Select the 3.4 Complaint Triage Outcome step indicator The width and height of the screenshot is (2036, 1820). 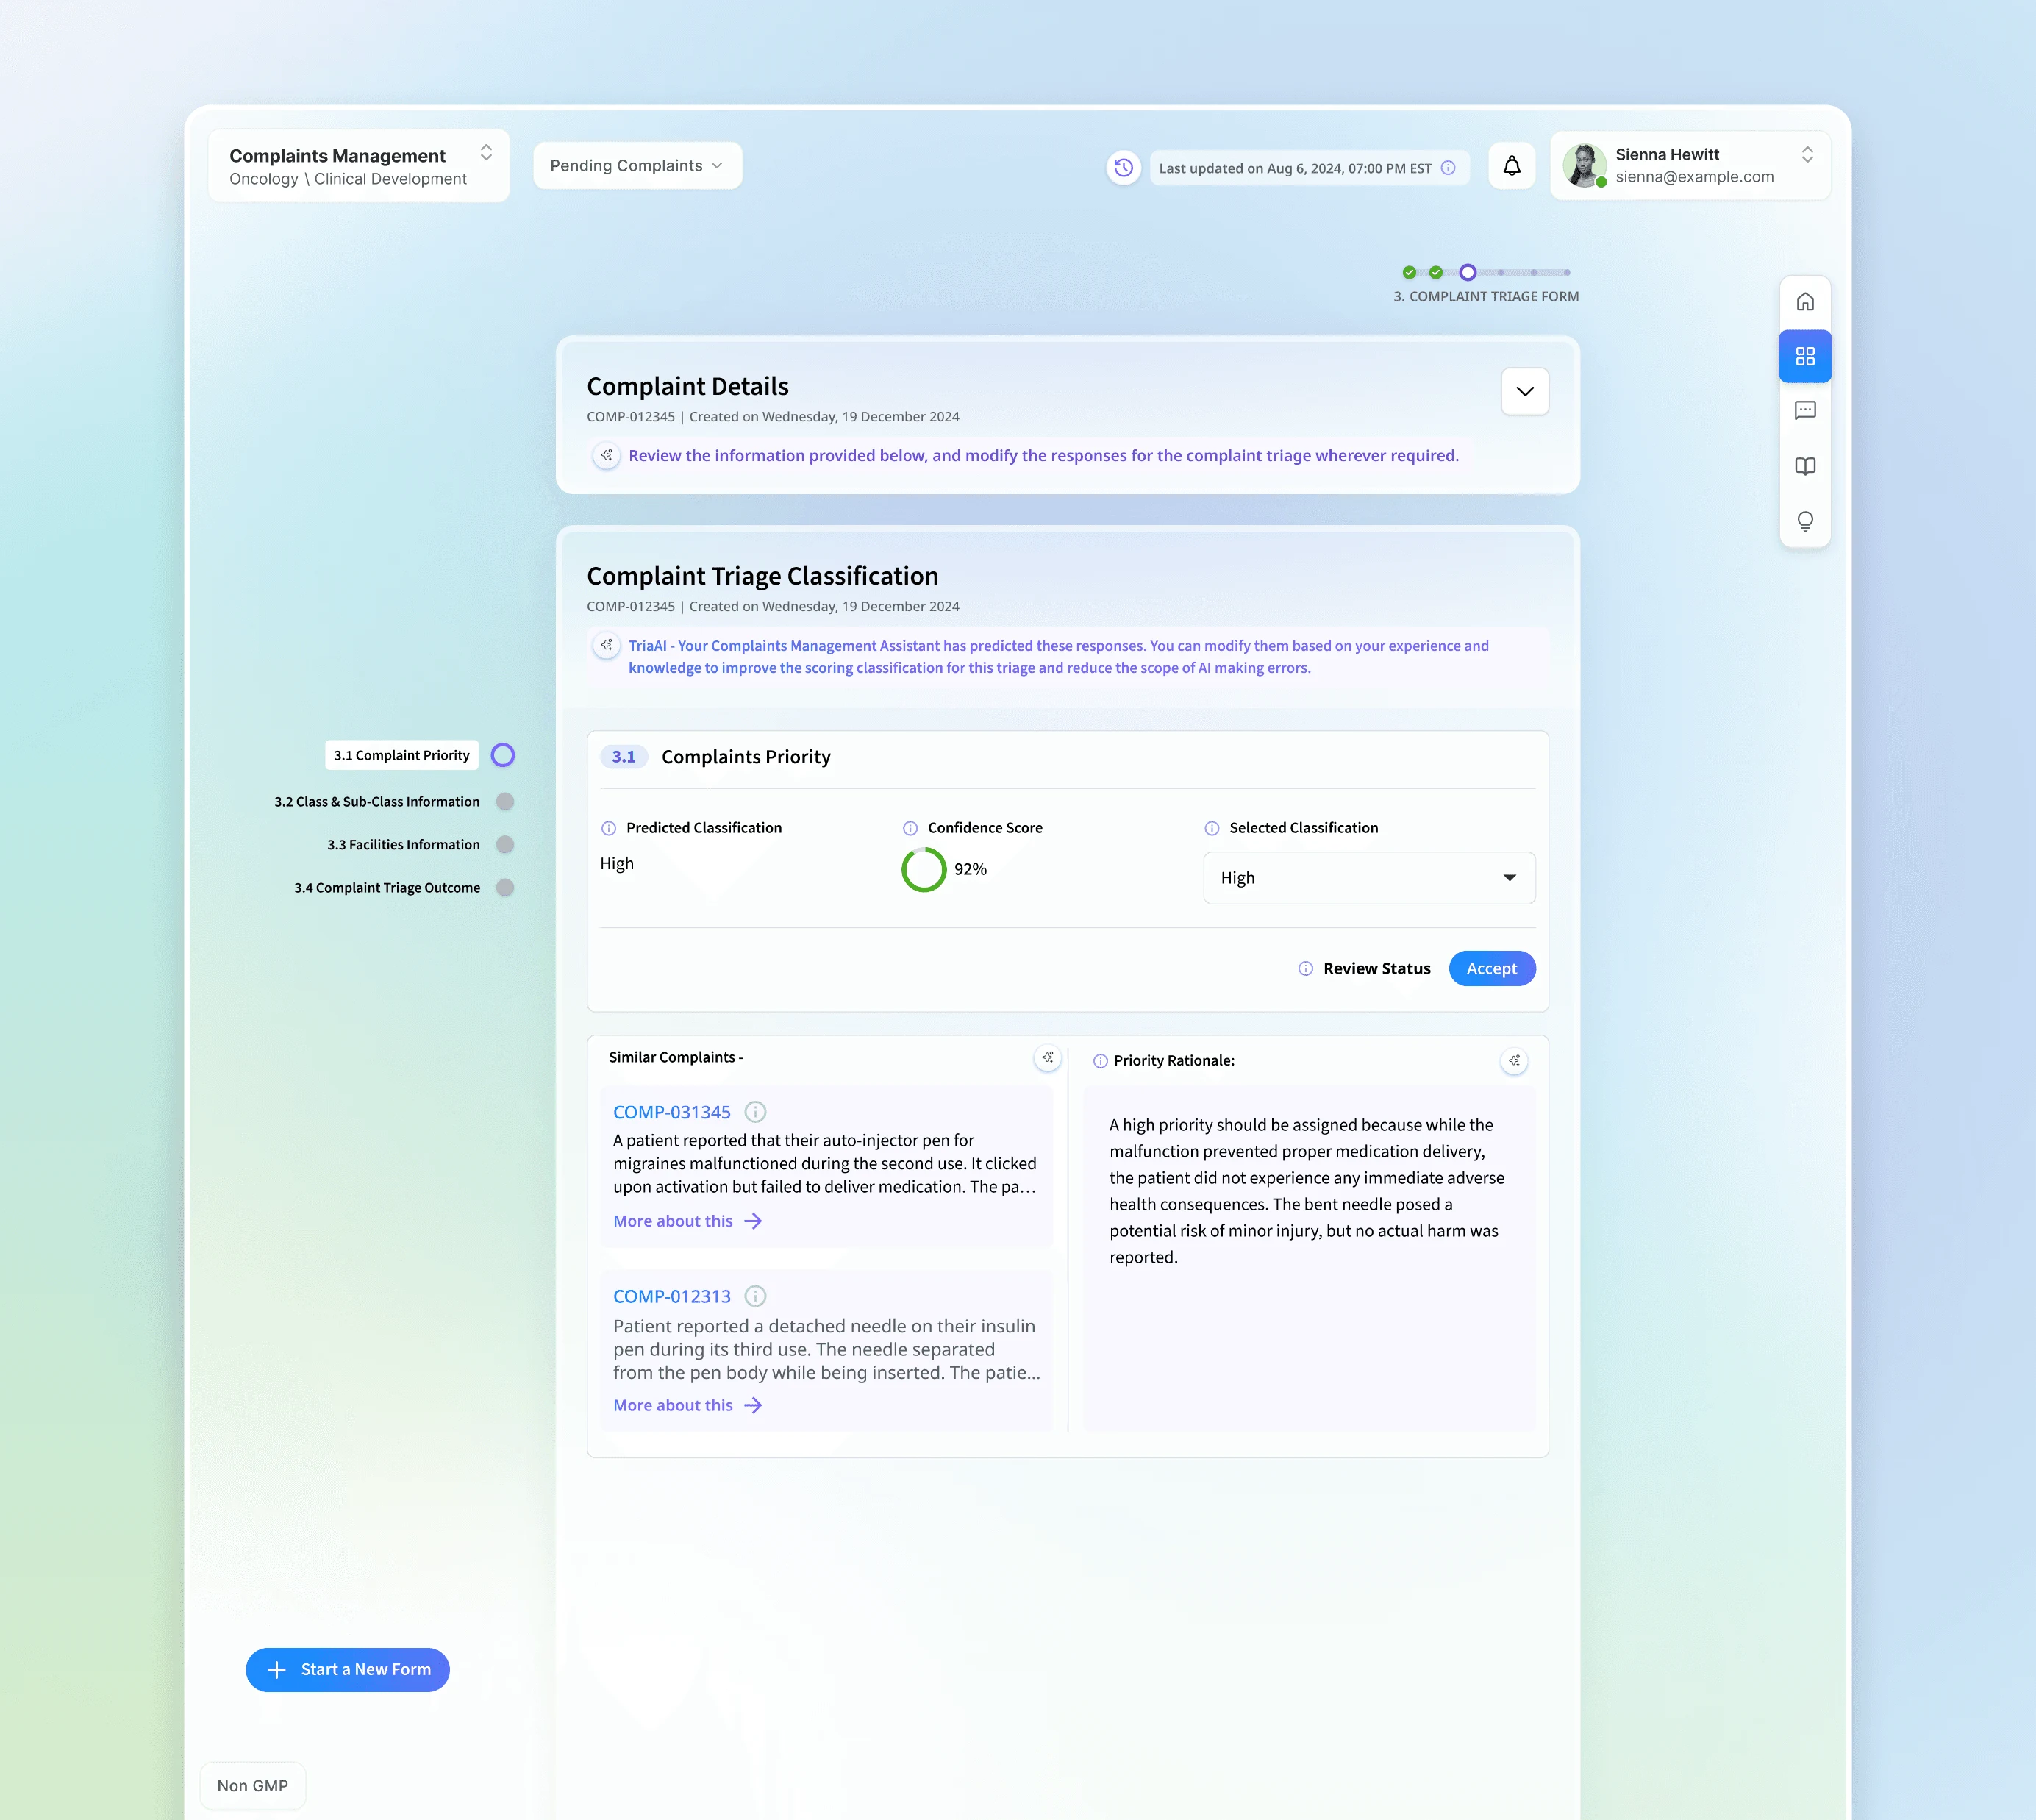(505, 888)
